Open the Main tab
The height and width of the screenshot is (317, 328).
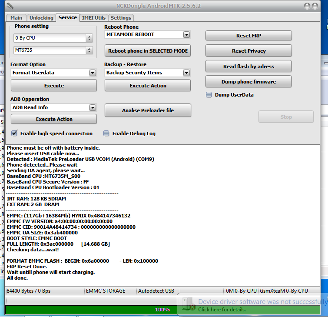[16, 18]
